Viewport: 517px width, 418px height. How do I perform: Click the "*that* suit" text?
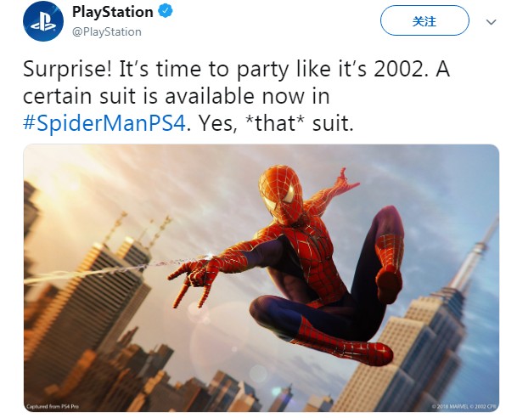click(300, 123)
